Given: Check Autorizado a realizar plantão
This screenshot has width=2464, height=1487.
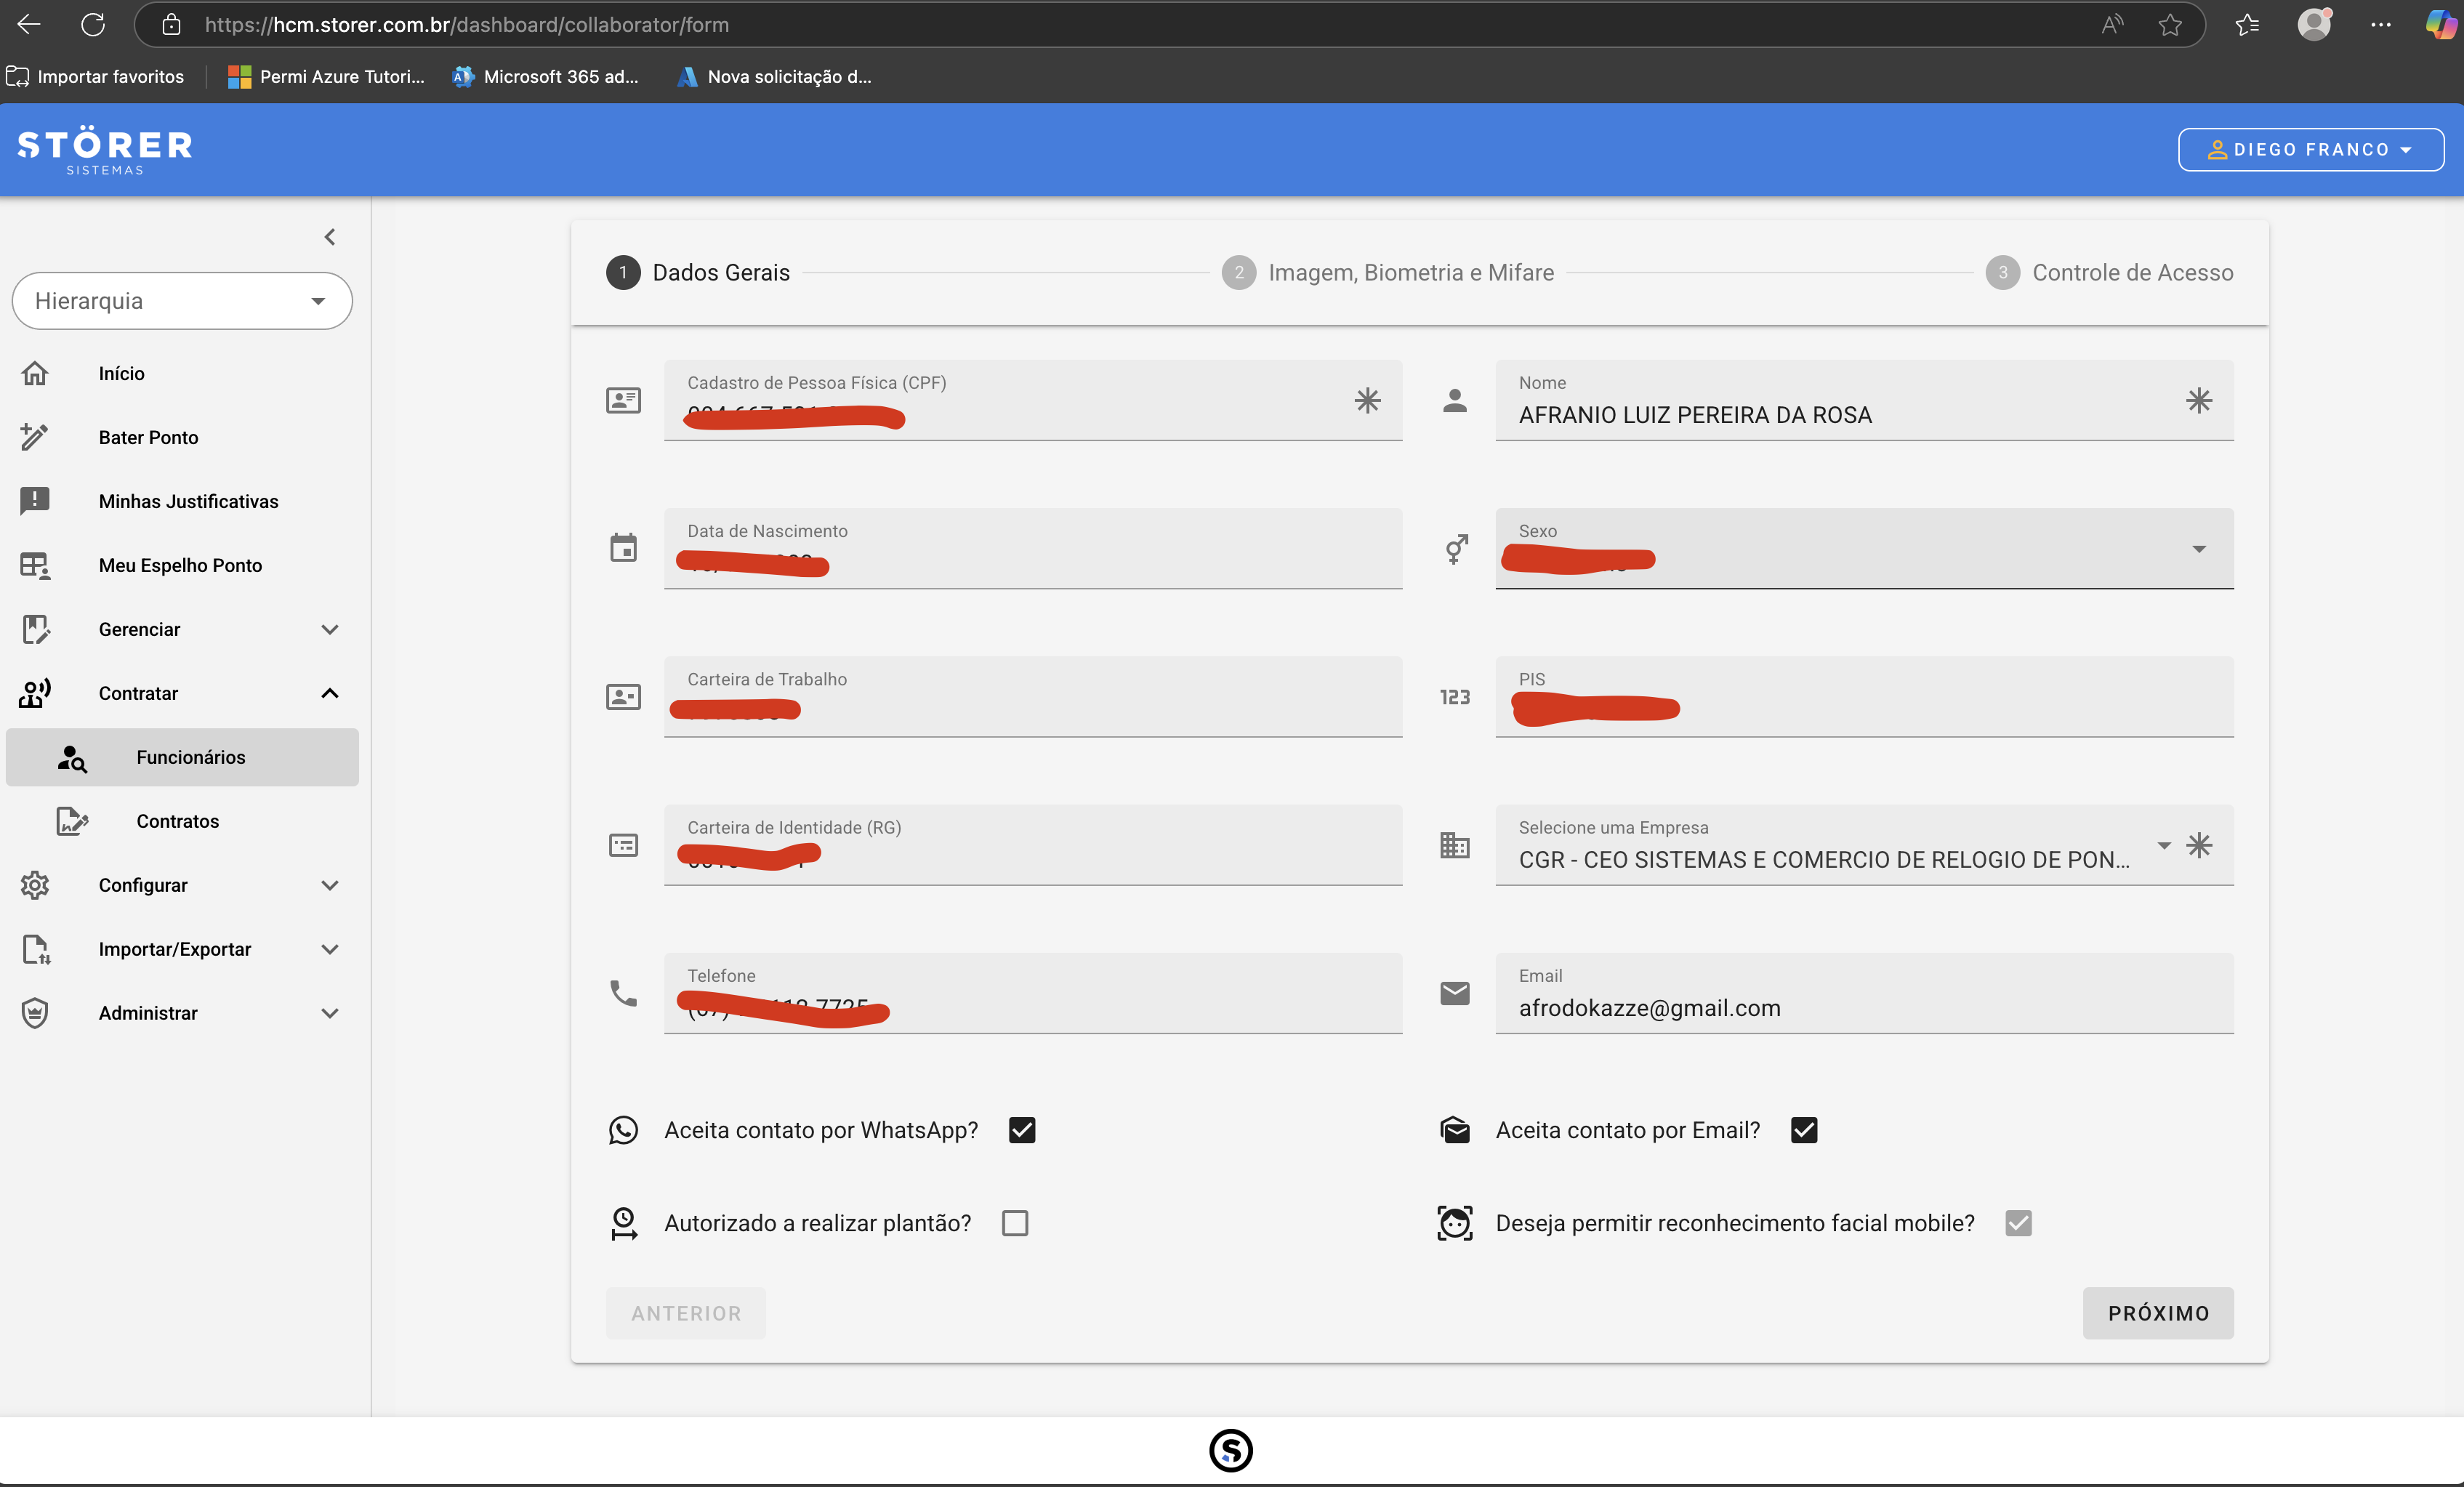Looking at the screenshot, I should [x=1015, y=1223].
